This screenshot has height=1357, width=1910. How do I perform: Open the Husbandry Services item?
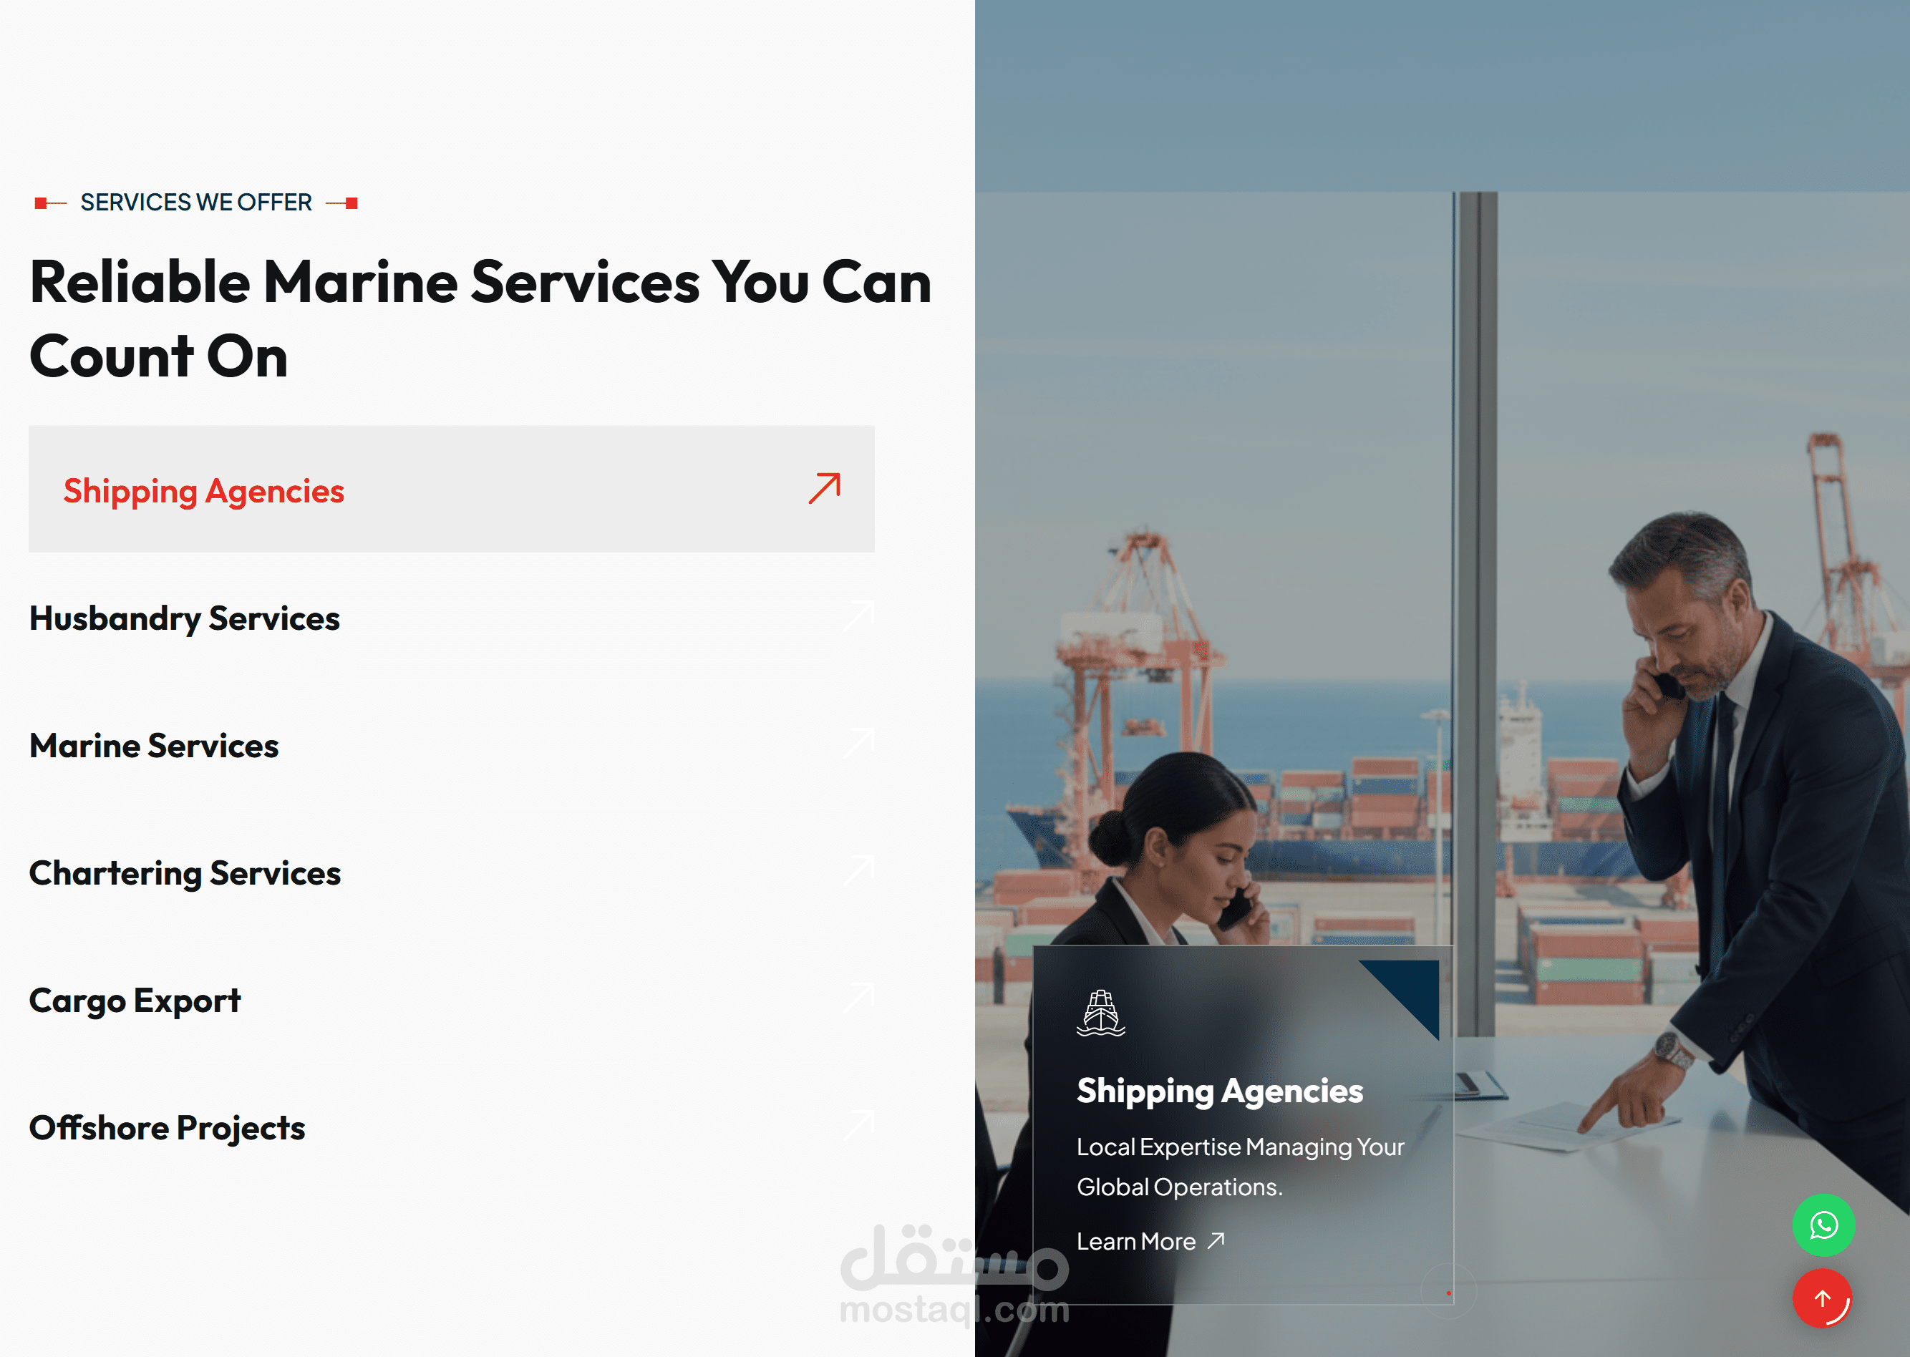coord(185,618)
